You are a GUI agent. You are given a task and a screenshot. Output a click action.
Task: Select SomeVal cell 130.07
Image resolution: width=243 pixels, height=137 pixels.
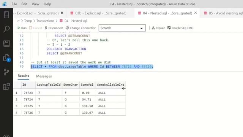click(x=87, y=113)
